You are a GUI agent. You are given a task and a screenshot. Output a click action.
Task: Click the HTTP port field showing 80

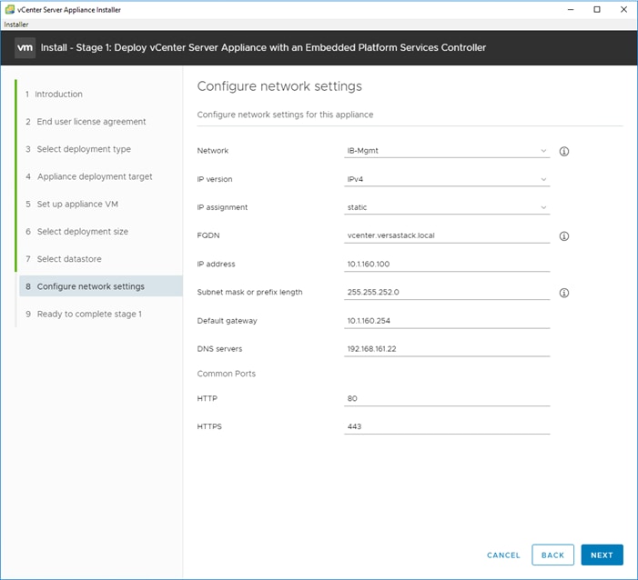point(447,398)
